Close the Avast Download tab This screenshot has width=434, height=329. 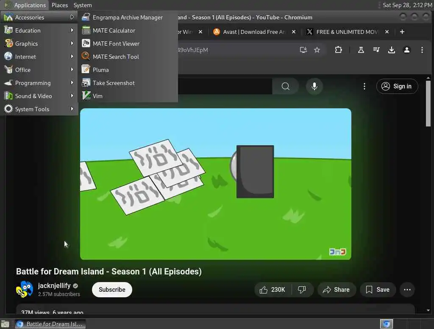(x=294, y=32)
